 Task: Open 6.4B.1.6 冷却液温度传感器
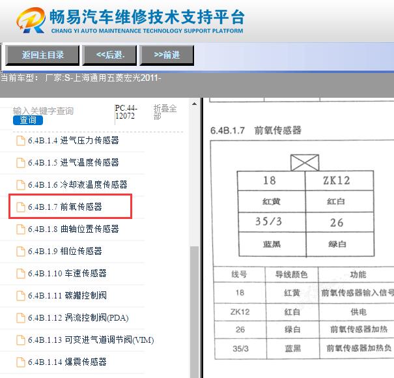[x=77, y=184]
